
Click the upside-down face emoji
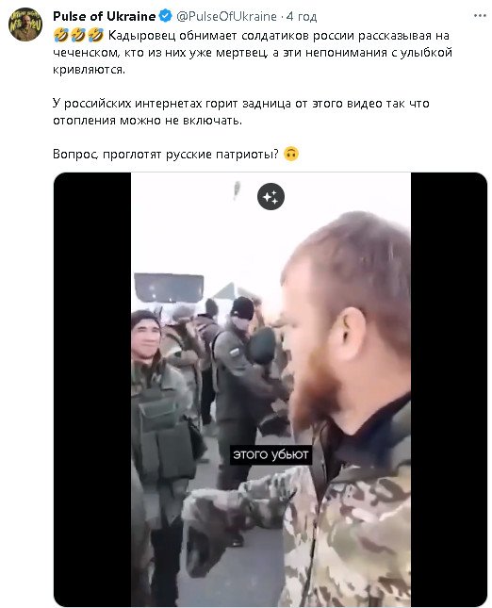[291, 154]
